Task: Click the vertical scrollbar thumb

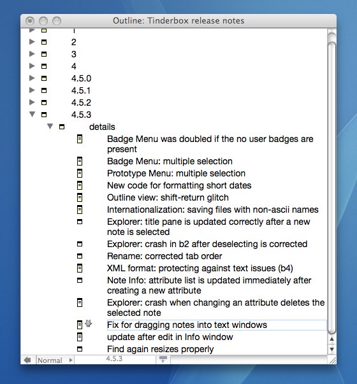Action: (x=331, y=187)
